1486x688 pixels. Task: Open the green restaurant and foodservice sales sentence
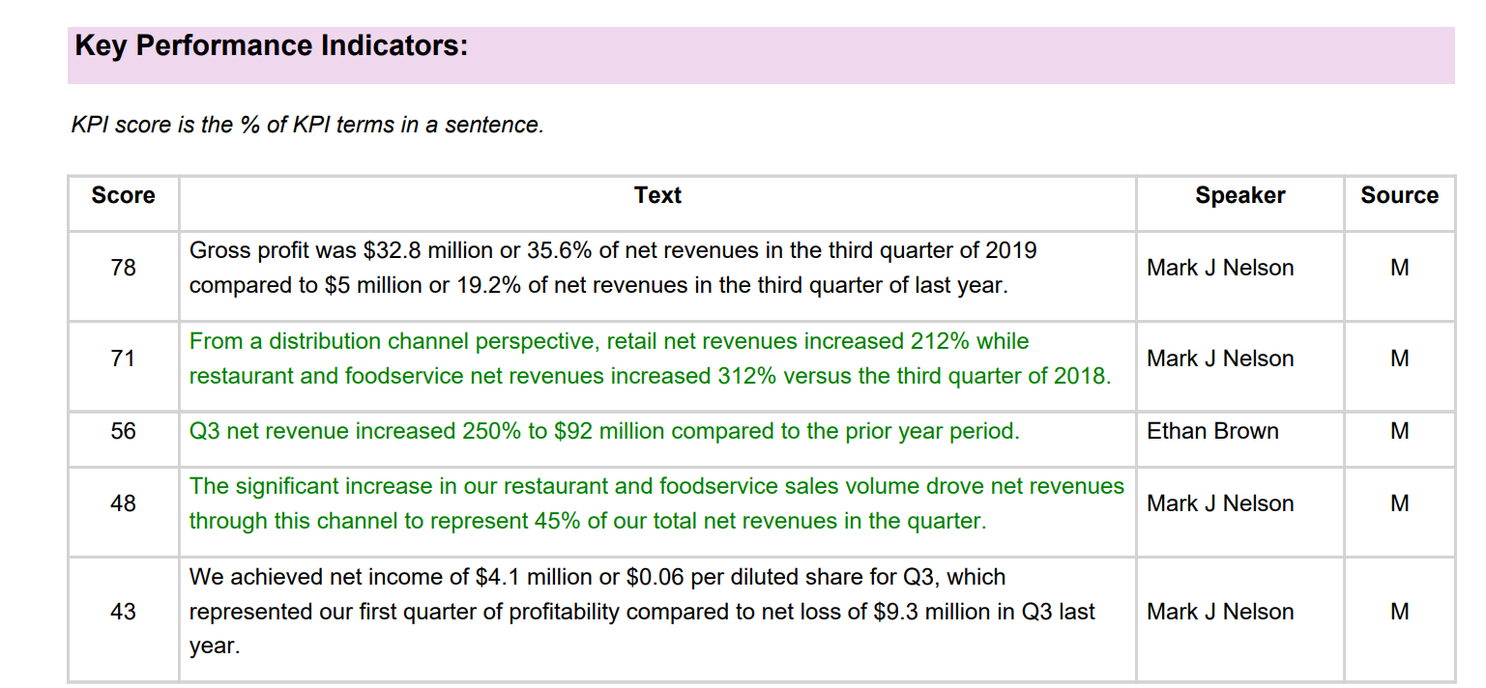(656, 503)
